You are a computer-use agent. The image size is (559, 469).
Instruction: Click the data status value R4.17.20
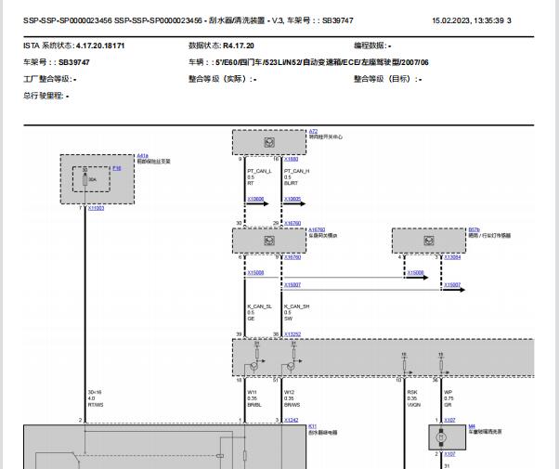coord(239,46)
